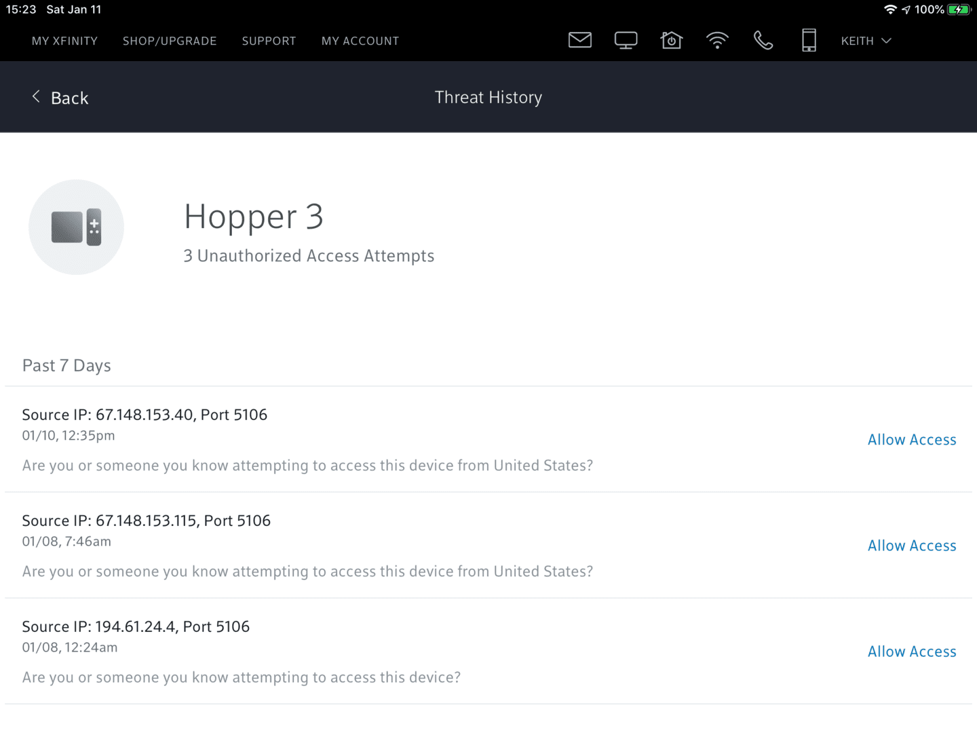Open the MY ACCOUNT menu

pos(360,41)
